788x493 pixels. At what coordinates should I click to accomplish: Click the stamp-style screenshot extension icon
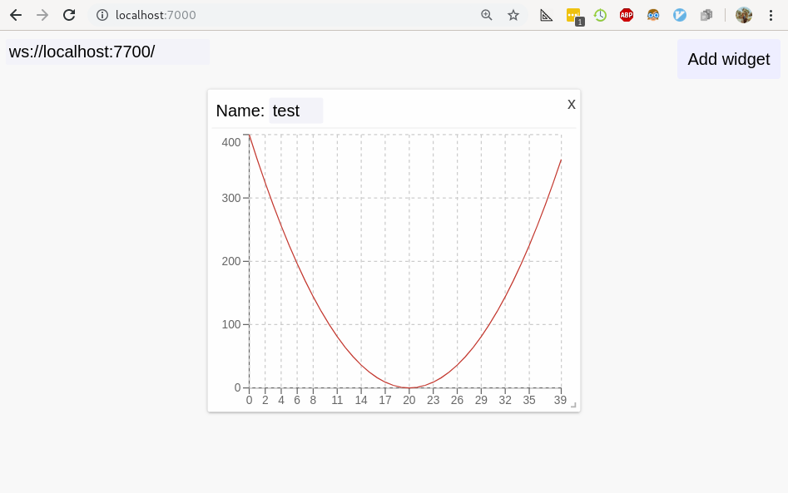[x=706, y=15]
